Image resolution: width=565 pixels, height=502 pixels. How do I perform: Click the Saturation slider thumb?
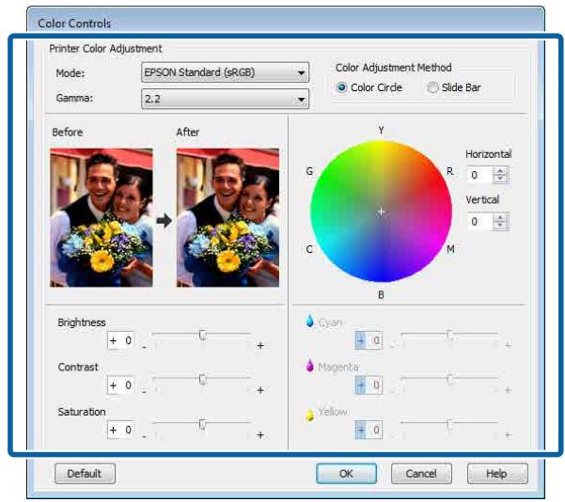click(202, 424)
